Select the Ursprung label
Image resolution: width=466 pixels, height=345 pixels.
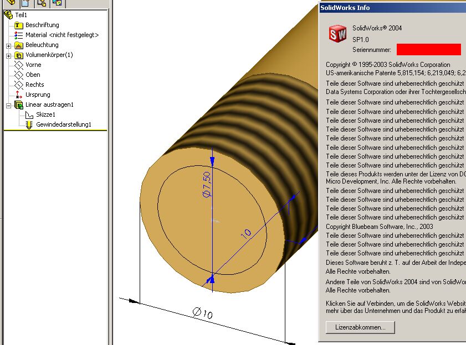[38, 95]
